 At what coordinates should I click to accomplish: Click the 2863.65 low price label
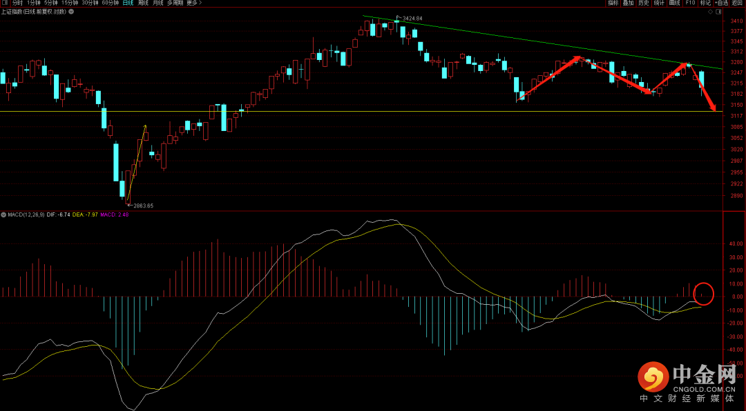click(x=144, y=205)
